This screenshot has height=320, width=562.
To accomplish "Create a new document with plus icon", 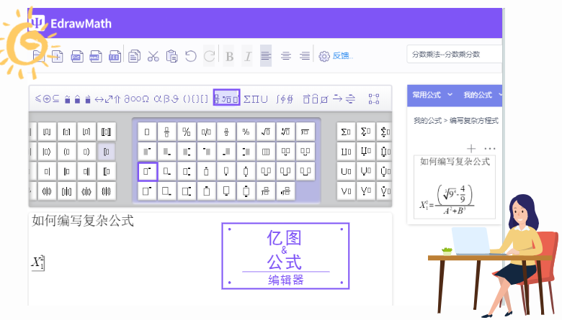I will (x=58, y=56).
